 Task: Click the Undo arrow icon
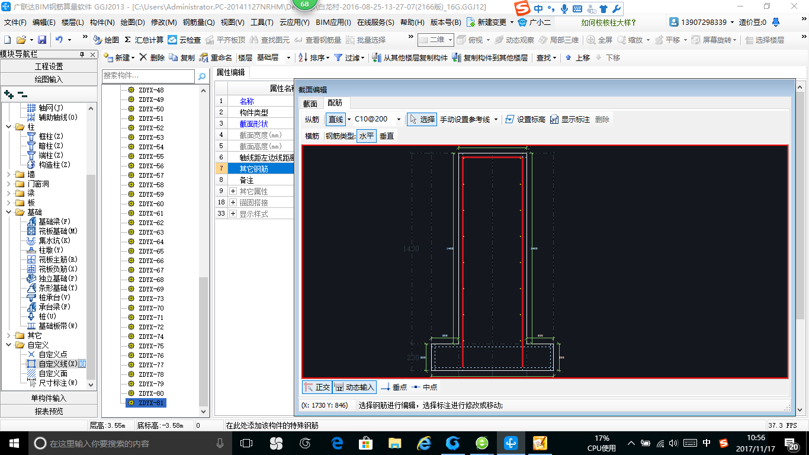59,40
